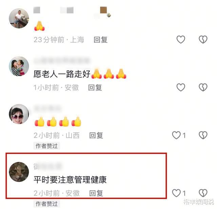Open the avatar of woman kissing child
Screen dimensions: 217x209
19,66
